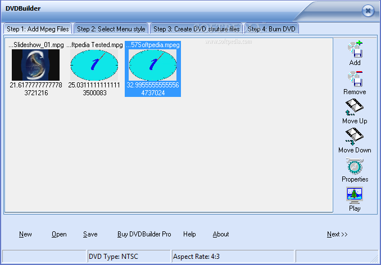Click the size value 3500083

tap(94, 93)
